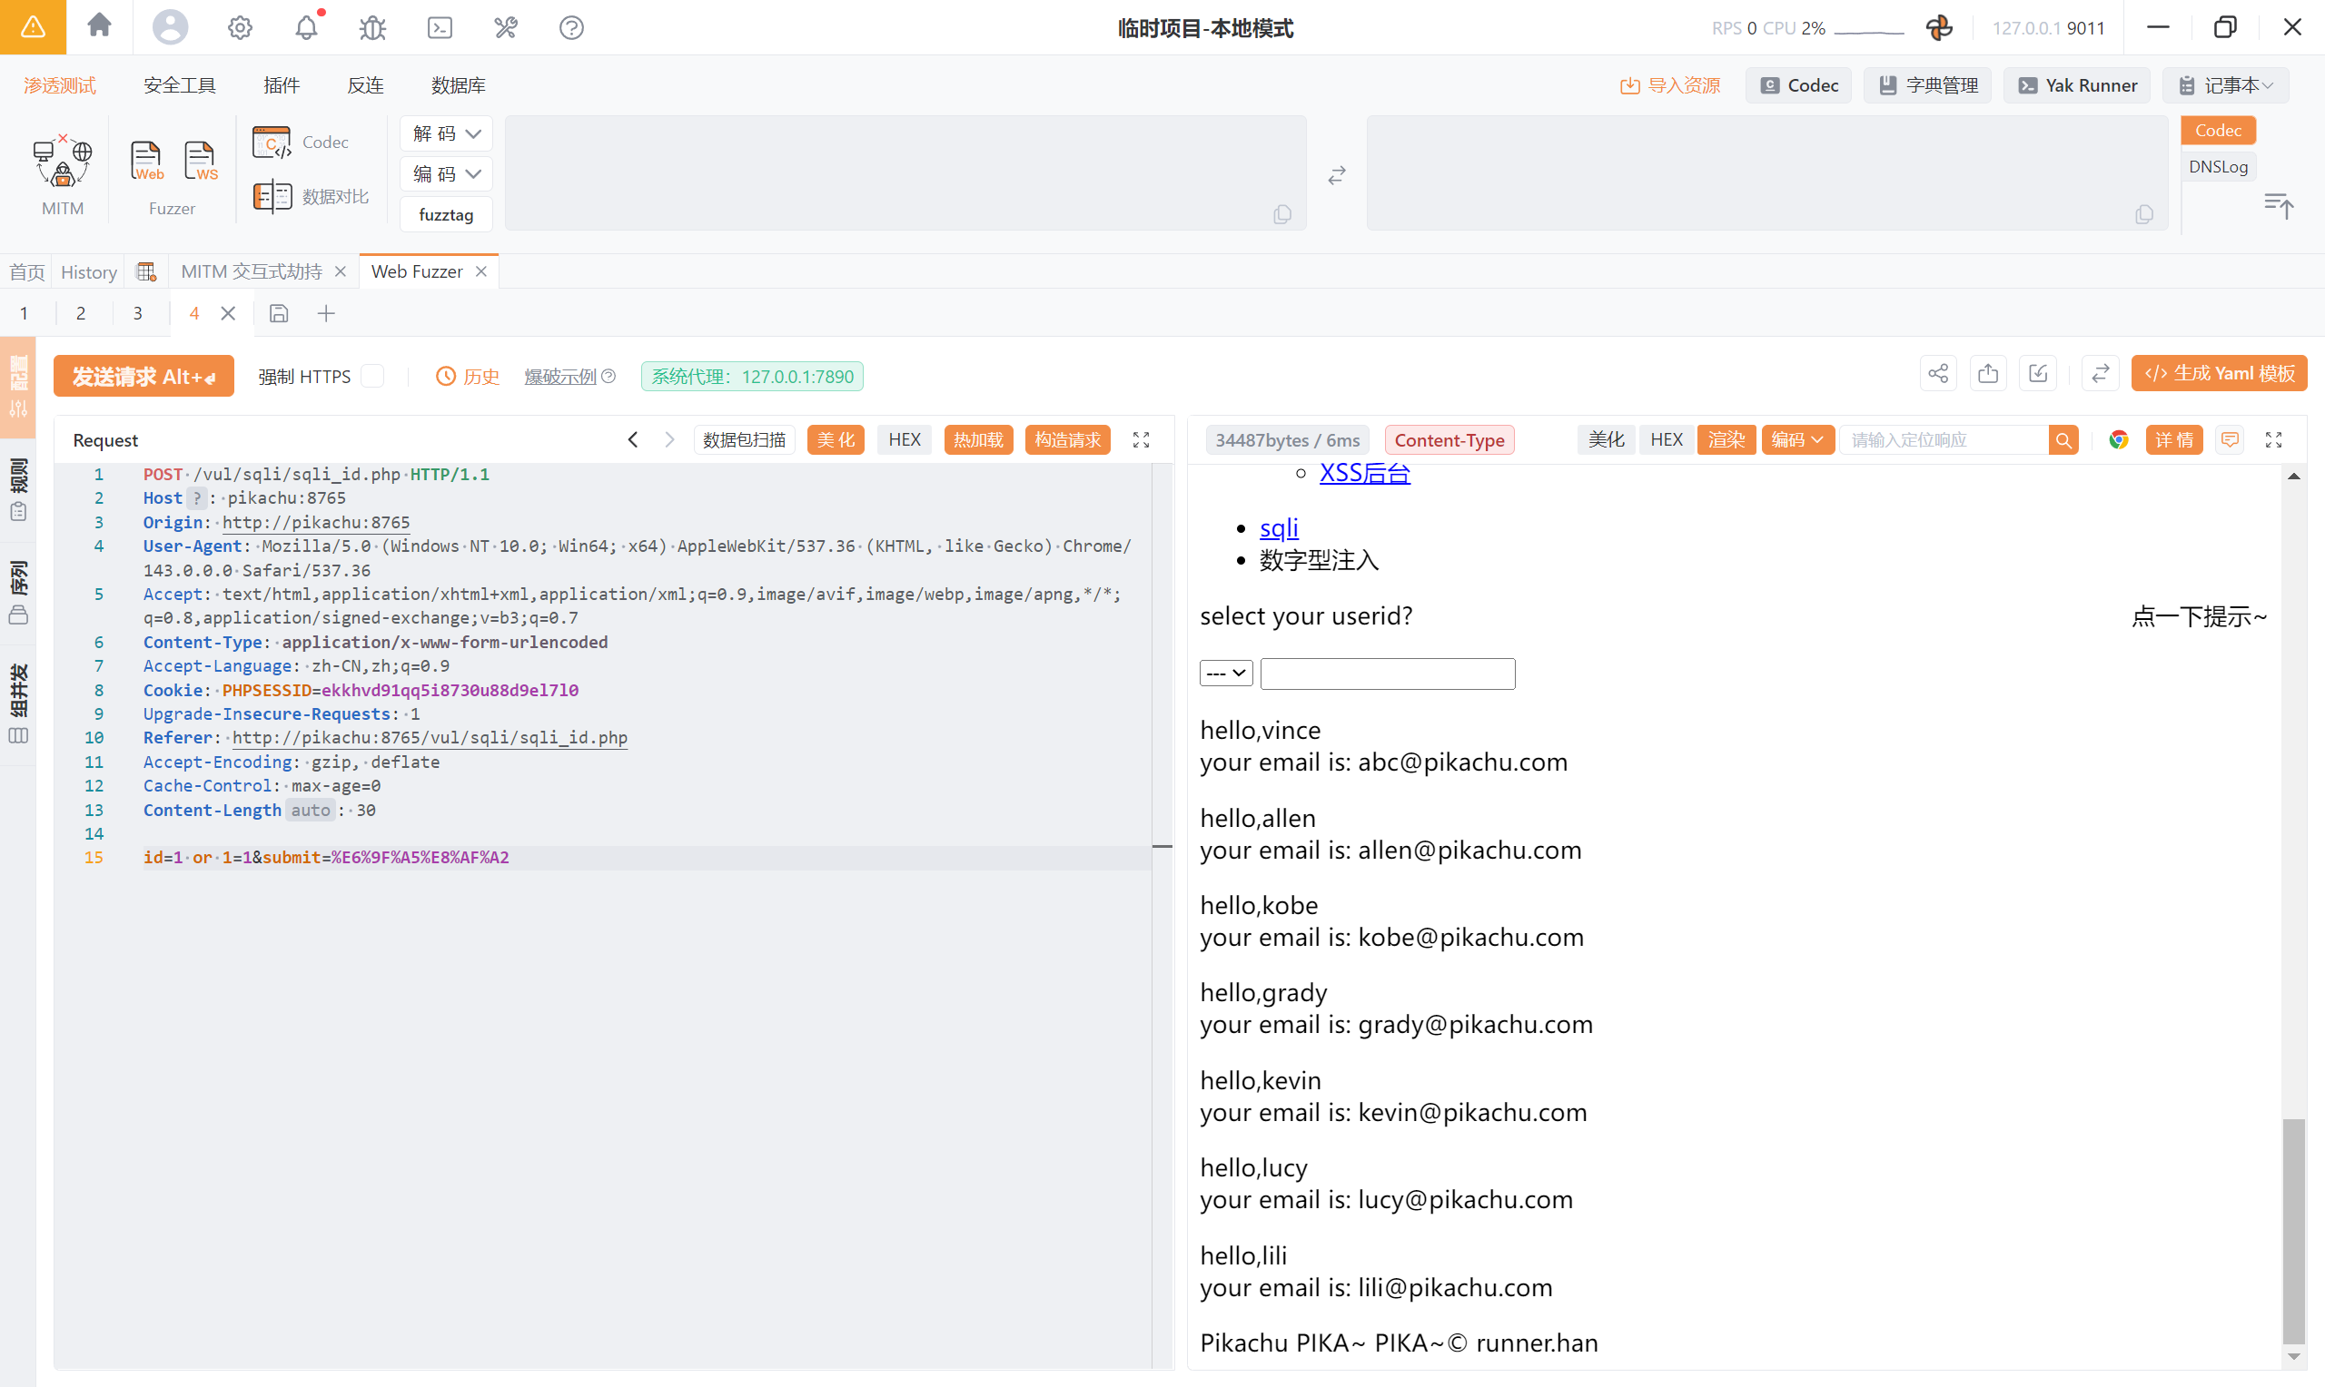Open the userid select dropdown in response

click(x=1225, y=673)
